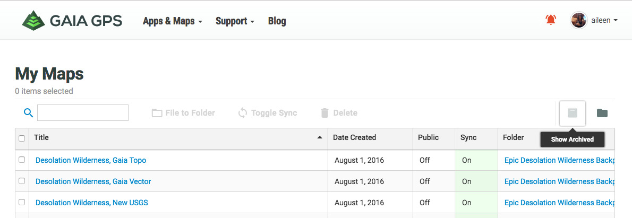Open the Desolation Wilderness, Gaia Topo map link
Image resolution: width=632 pixels, height=218 pixels.
[x=91, y=160]
